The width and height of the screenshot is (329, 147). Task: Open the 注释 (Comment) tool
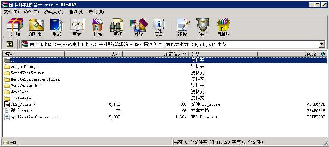tap(182, 27)
